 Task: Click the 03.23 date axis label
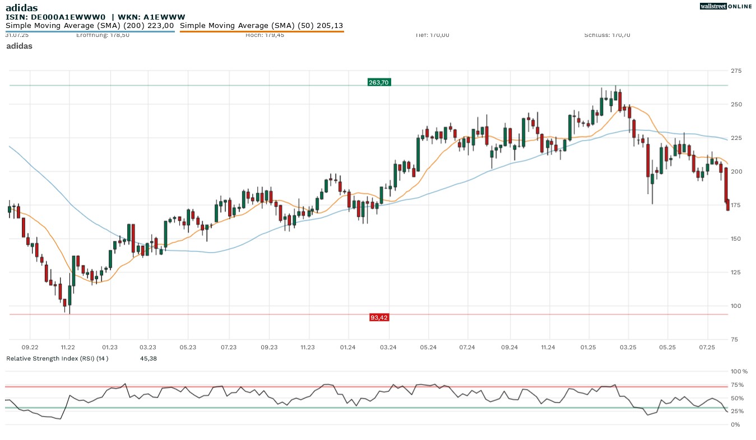(148, 347)
